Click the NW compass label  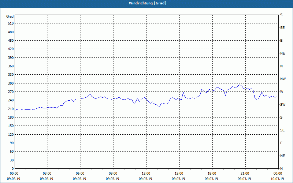[283, 79]
